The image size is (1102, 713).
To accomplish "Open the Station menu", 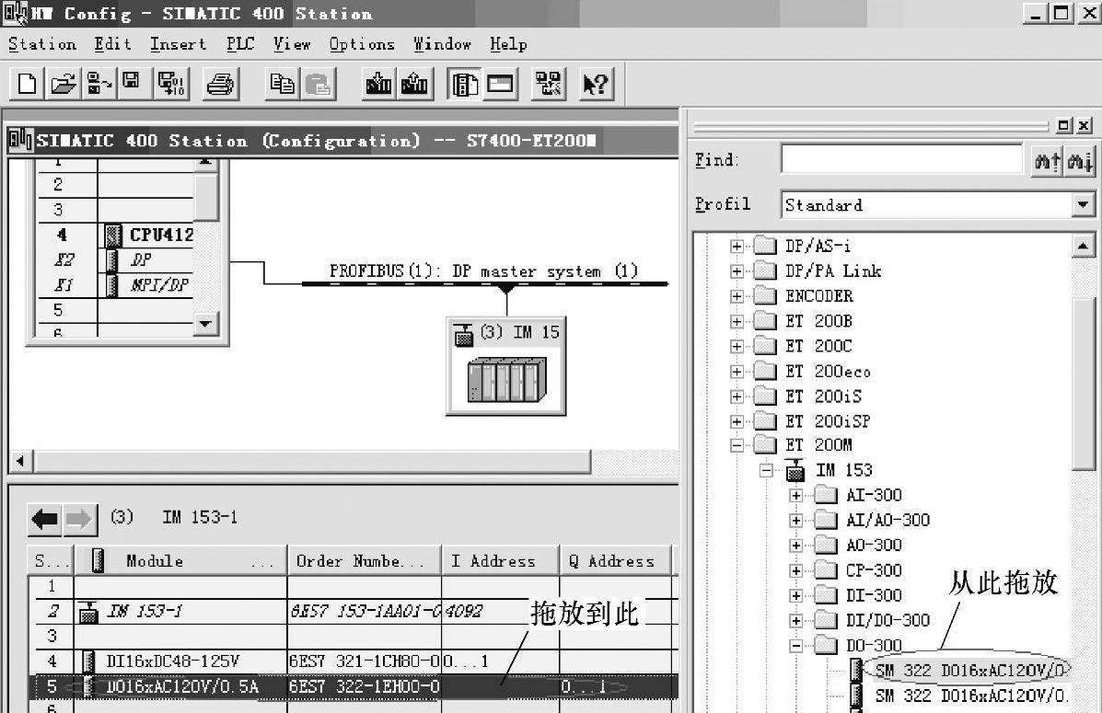I will (42, 44).
